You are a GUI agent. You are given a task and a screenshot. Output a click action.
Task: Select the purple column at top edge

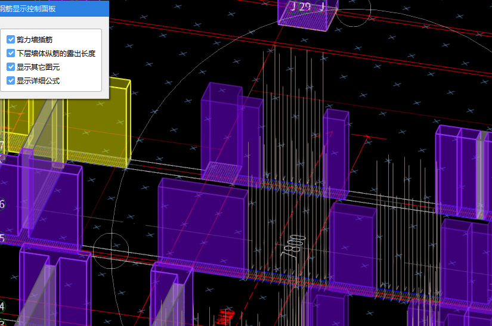308,14
